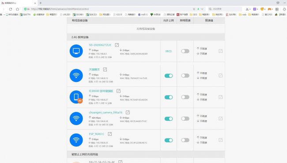The image size is (287, 163).
Task: Open the game controller extension dropdown
Action: (x=272, y=9)
